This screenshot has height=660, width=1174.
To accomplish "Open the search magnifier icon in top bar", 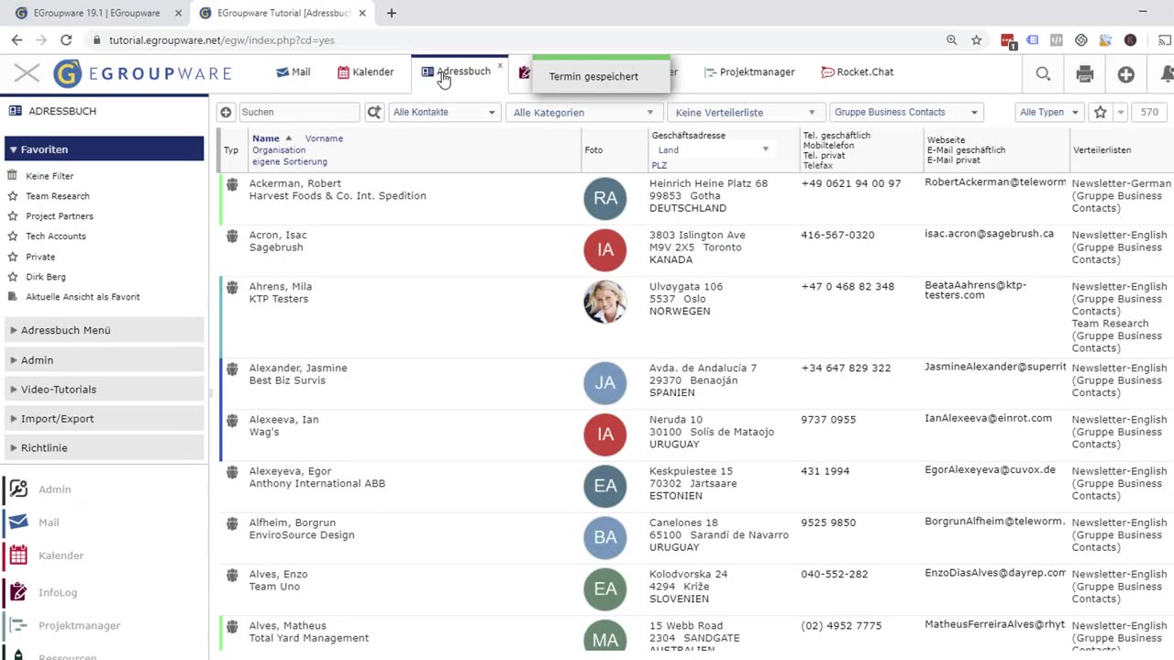I will pyautogui.click(x=1043, y=74).
